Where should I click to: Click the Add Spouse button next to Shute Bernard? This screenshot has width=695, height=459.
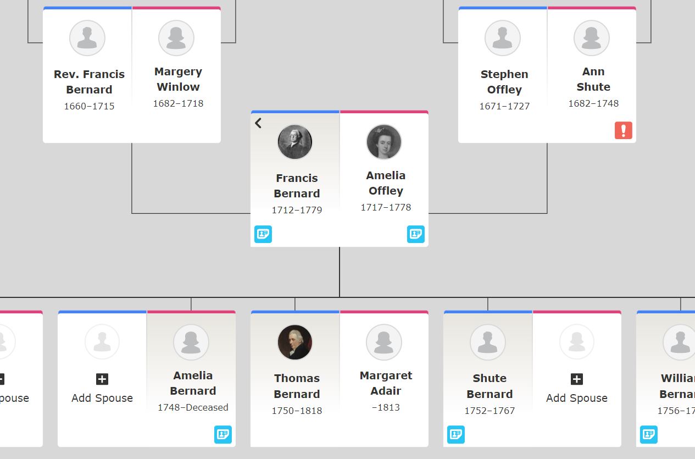577,398
